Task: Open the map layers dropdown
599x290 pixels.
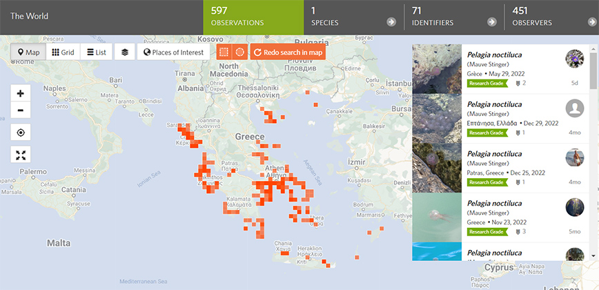Action: (x=125, y=52)
